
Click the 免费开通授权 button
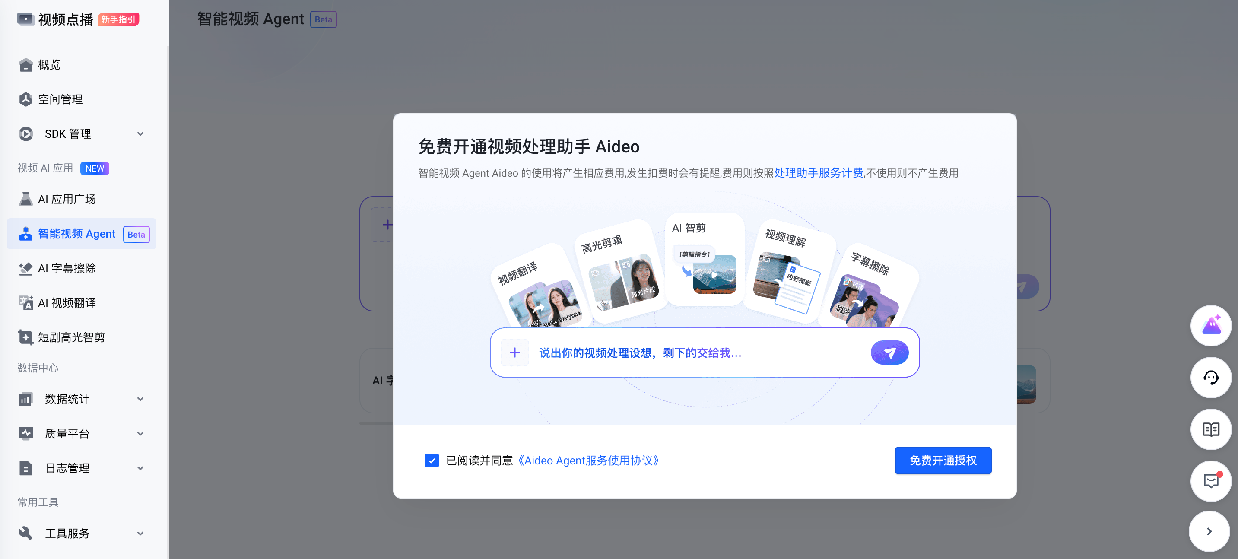(x=943, y=461)
